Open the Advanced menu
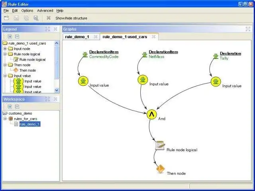This screenshot has width=255, height=191. tap(45, 11)
